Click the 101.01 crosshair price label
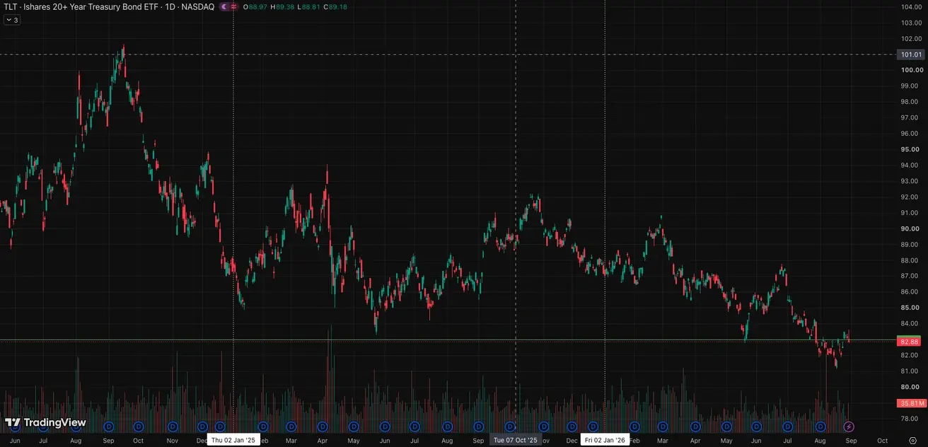 [x=910, y=54]
